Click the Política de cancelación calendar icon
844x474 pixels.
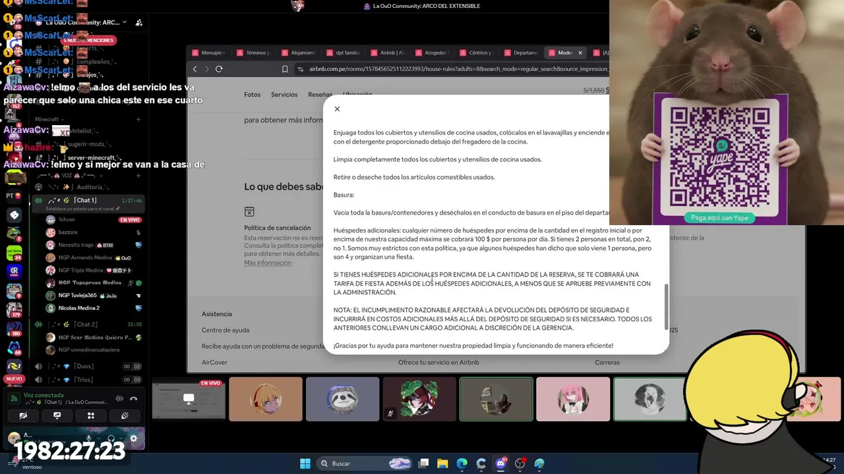[249, 212]
